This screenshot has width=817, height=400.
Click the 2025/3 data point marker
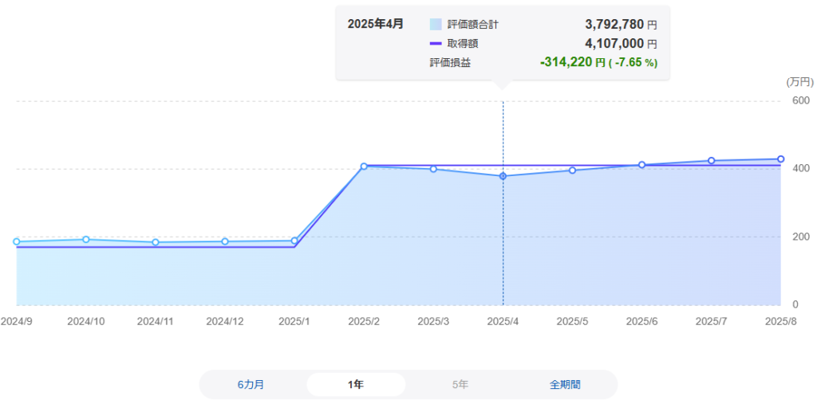point(433,169)
